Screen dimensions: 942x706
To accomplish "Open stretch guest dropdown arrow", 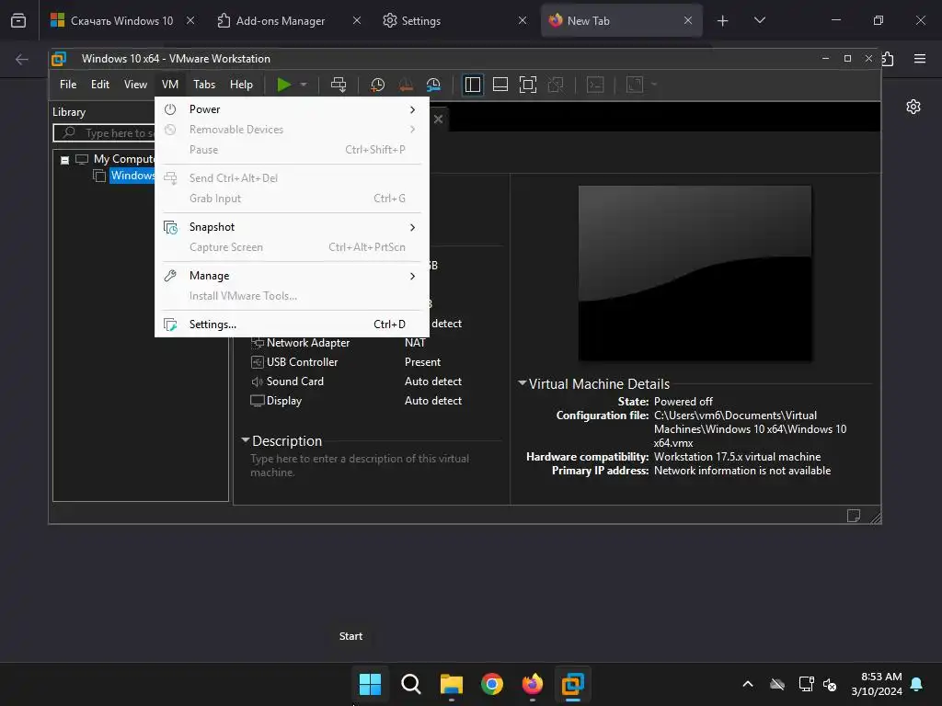I will pos(654,85).
